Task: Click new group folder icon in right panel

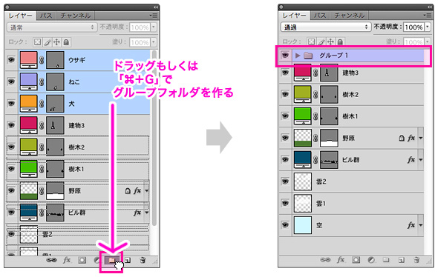Action: click(386, 260)
